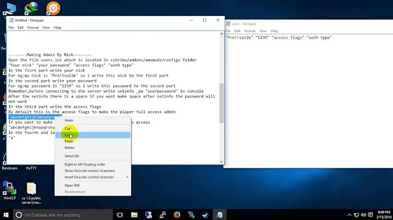393x220 pixels.
Task: Choose Copy in the context menu
Action: (93, 135)
